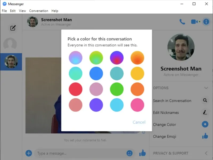Toggle the conversation info panel icon
The width and height of the screenshot is (213, 160).
206,22
